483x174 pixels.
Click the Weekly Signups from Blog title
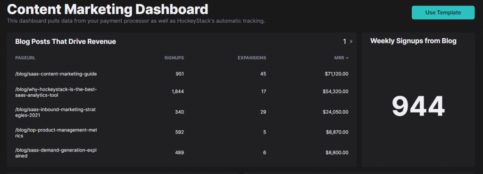click(413, 41)
